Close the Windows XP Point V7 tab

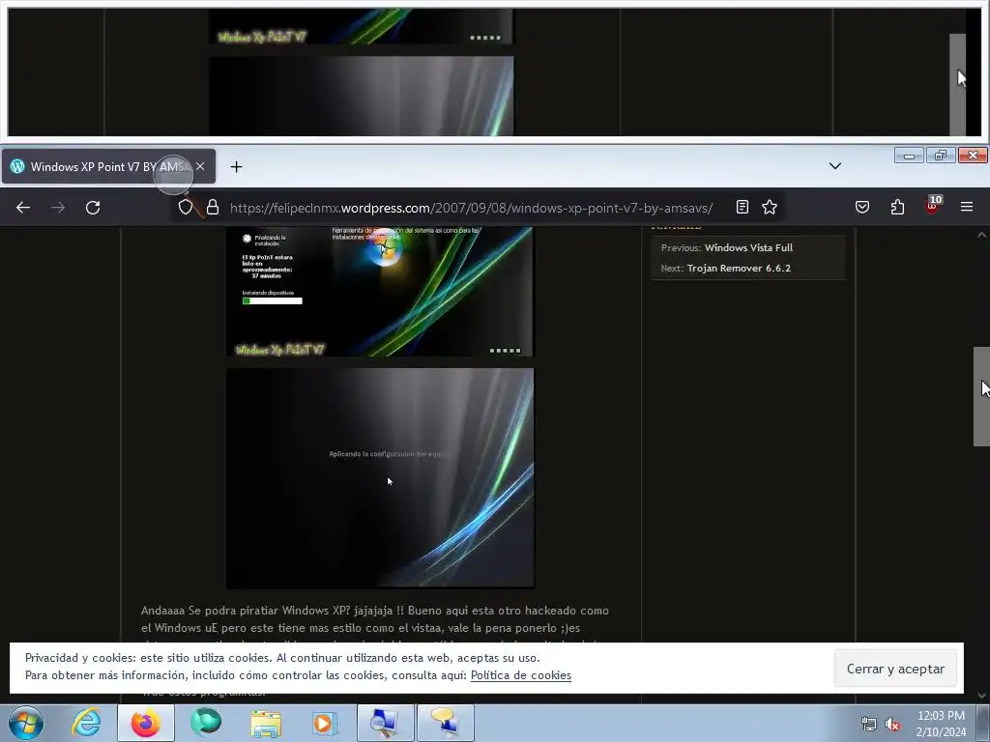pos(200,166)
